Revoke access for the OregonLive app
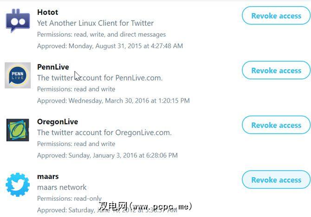This screenshot has width=311, height=217. (276, 125)
